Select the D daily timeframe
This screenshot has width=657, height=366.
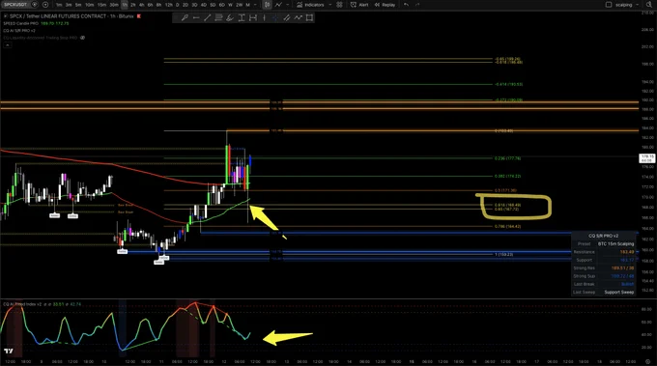pos(177,5)
